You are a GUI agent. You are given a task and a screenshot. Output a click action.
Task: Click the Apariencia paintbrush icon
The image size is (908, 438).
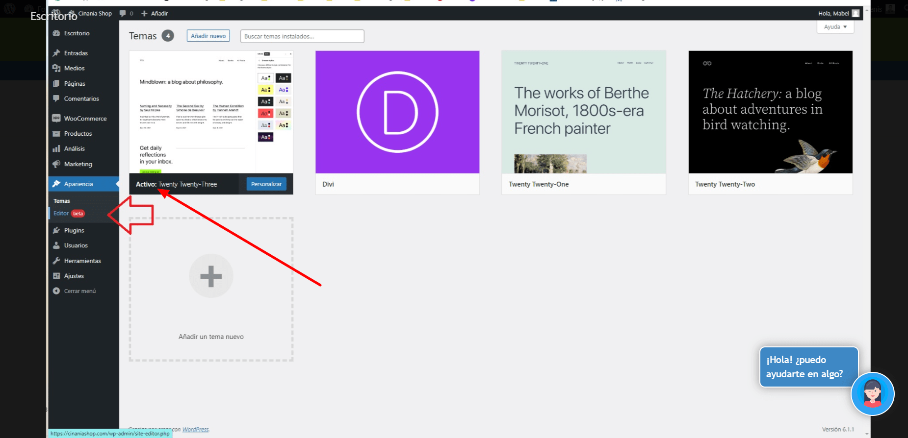click(56, 184)
